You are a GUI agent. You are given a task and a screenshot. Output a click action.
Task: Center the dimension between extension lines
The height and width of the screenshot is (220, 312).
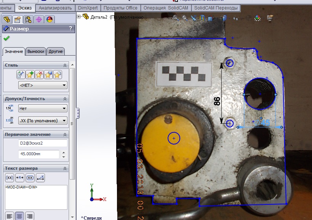(20, 177)
